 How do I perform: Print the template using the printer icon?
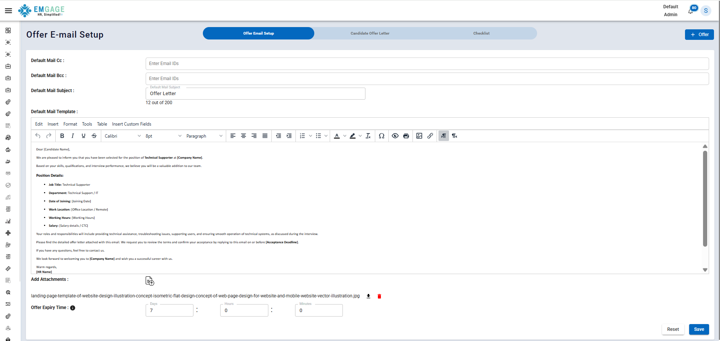pos(406,136)
